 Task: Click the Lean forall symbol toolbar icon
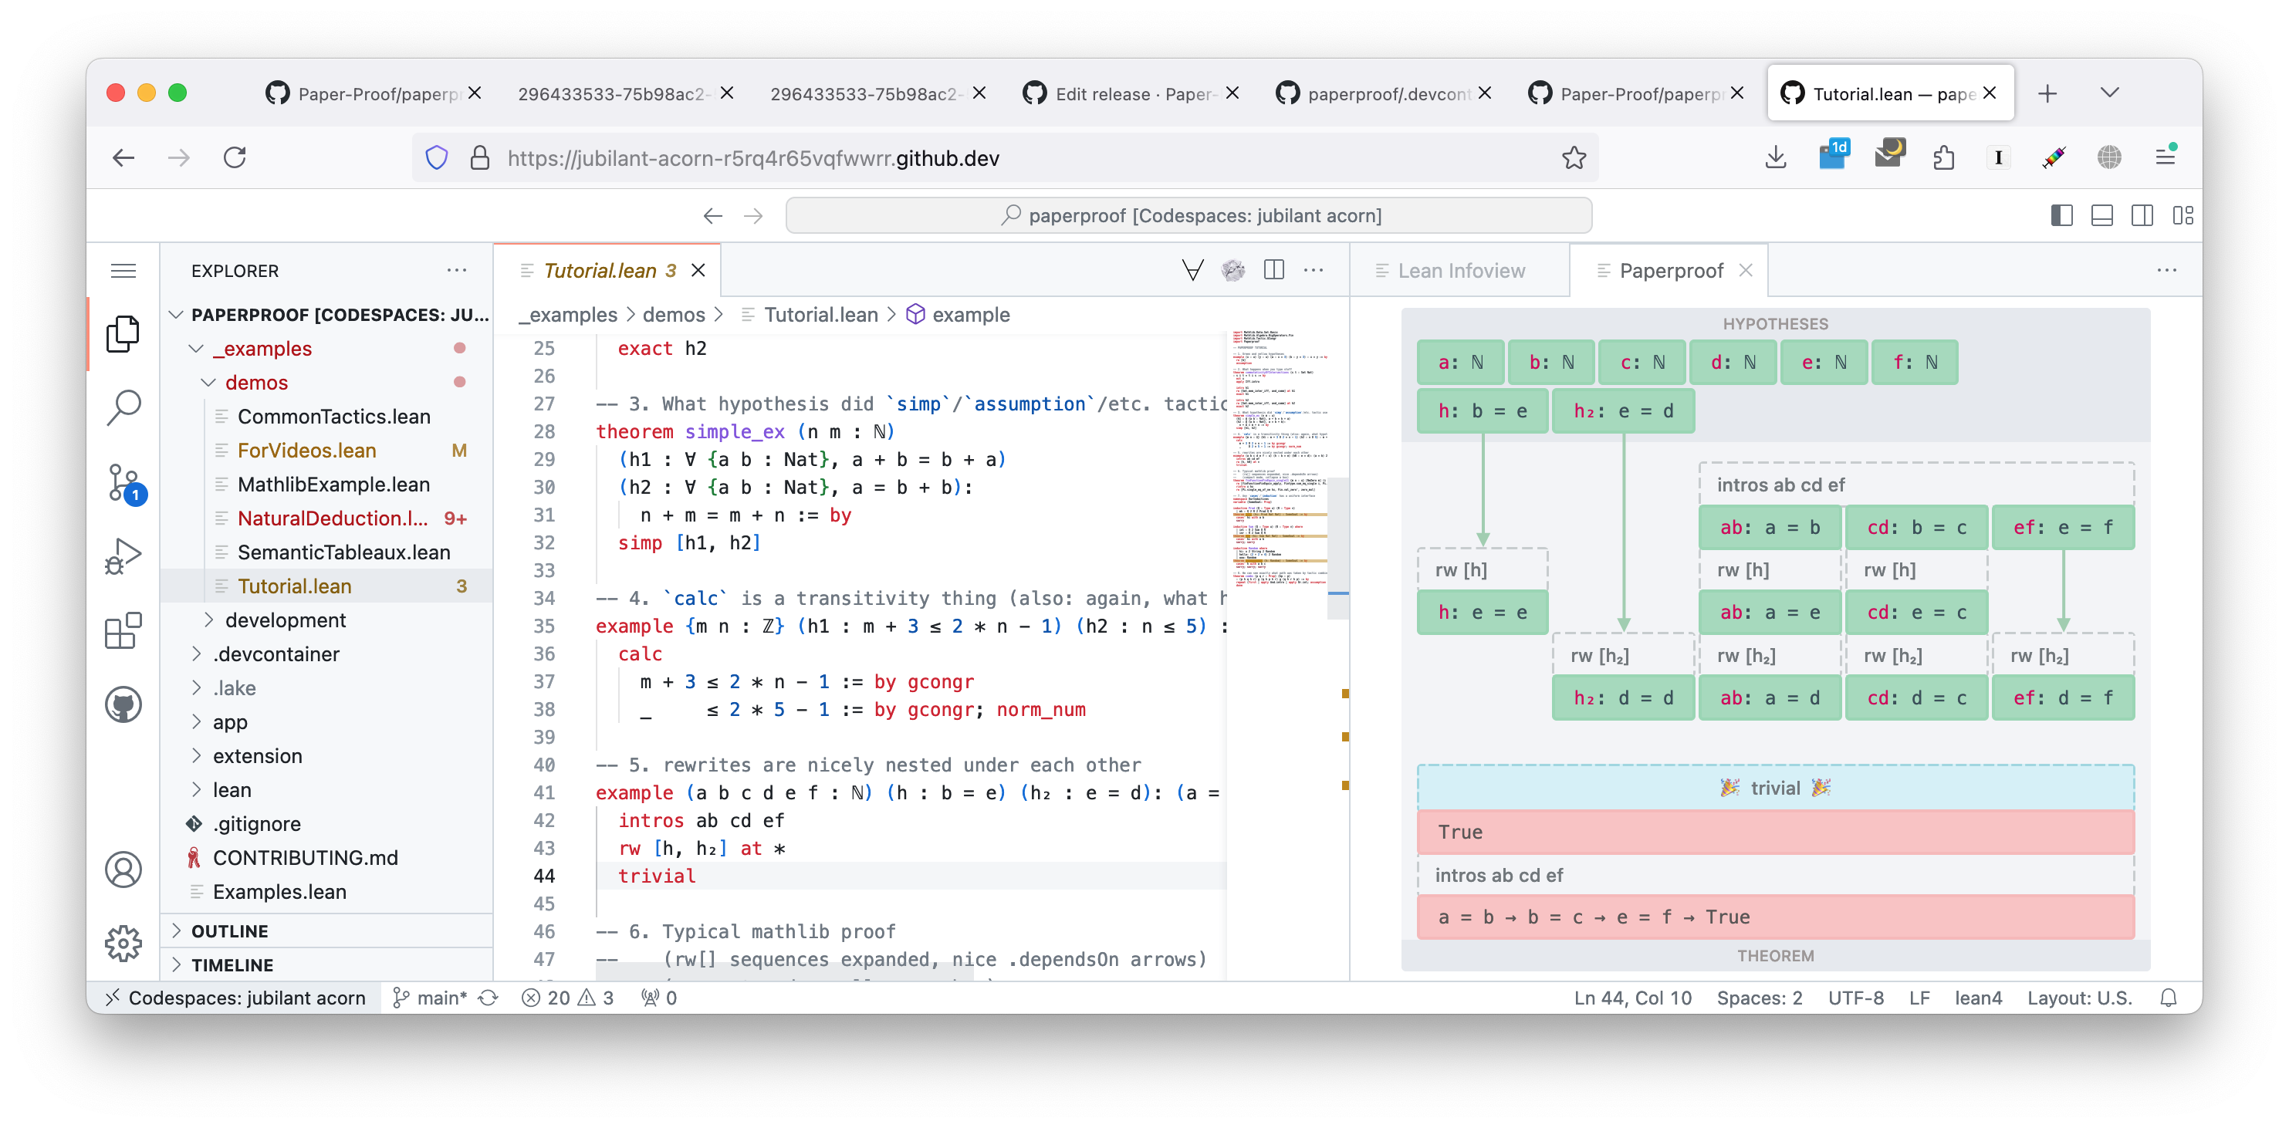(x=1192, y=270)
